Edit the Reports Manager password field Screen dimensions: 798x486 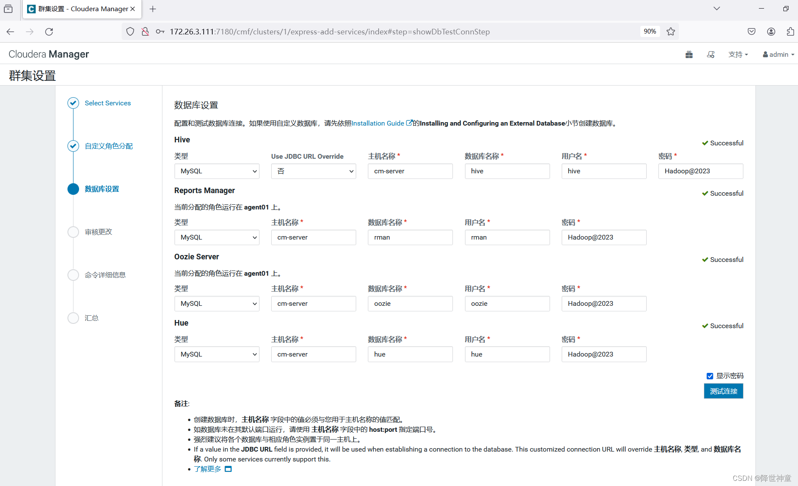point(604,237)
